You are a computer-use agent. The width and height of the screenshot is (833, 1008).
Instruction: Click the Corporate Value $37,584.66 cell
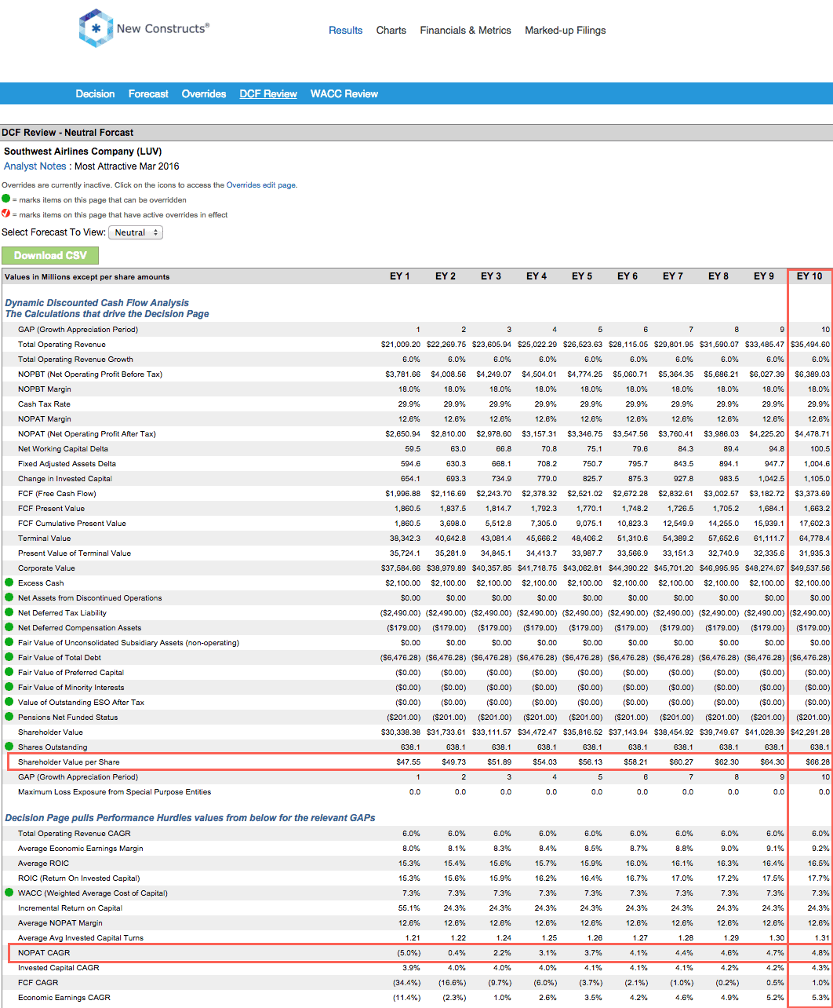401,568
